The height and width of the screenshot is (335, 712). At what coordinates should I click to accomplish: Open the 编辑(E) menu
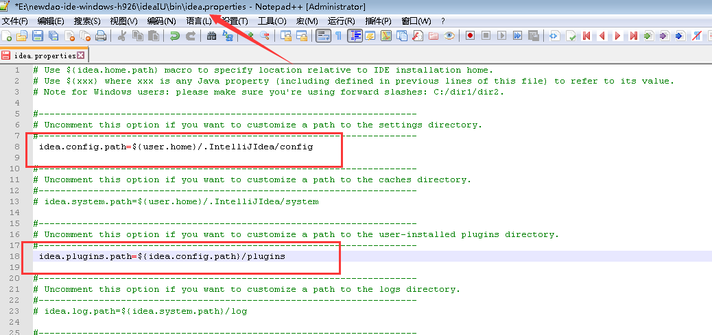[x=50, y=21]
